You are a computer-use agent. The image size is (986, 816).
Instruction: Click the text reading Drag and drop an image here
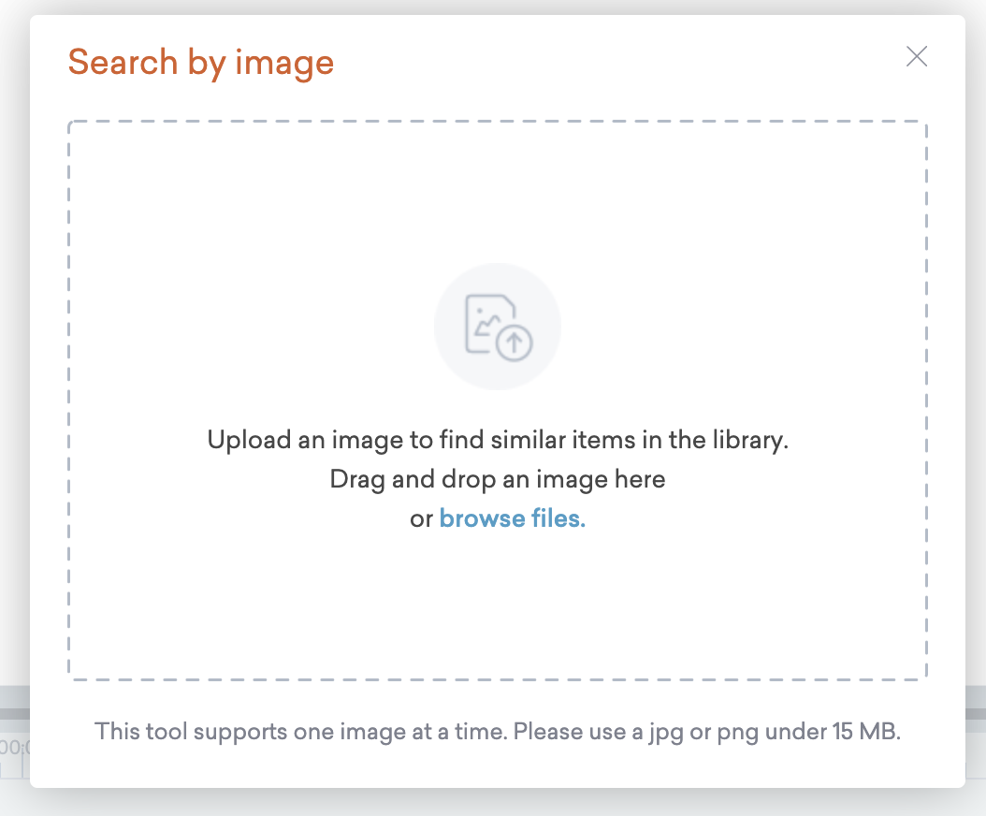click(x=498, y=479)
